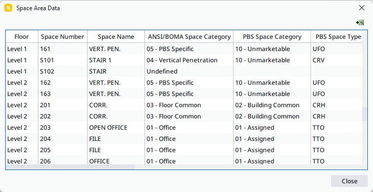Click 10 - Unmarketable in row S101
373x192 pixels.
click(x=272, y=60)
